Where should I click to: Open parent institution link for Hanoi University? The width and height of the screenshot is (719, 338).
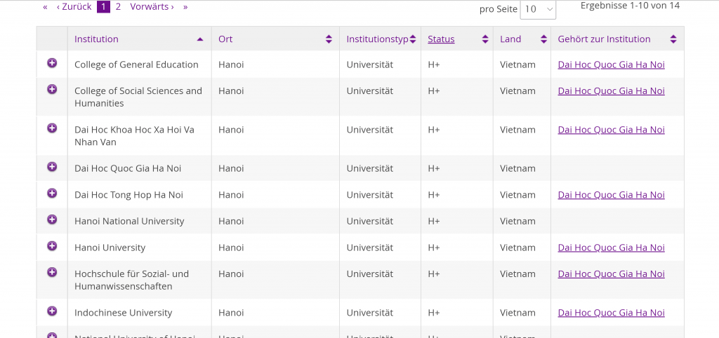[612, 248]
